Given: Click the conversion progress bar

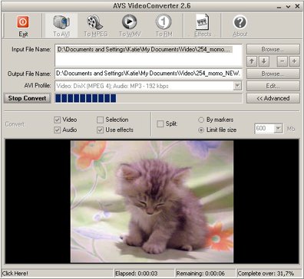Looking at the screenshot, I should tap(148, 98).
